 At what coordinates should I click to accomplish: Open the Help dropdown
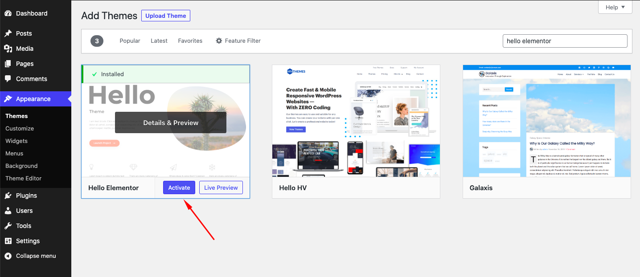[615, 7]
